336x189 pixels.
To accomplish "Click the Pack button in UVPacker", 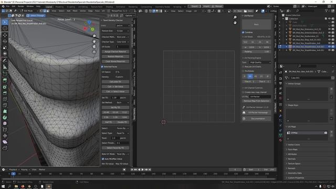I will 256,25.
